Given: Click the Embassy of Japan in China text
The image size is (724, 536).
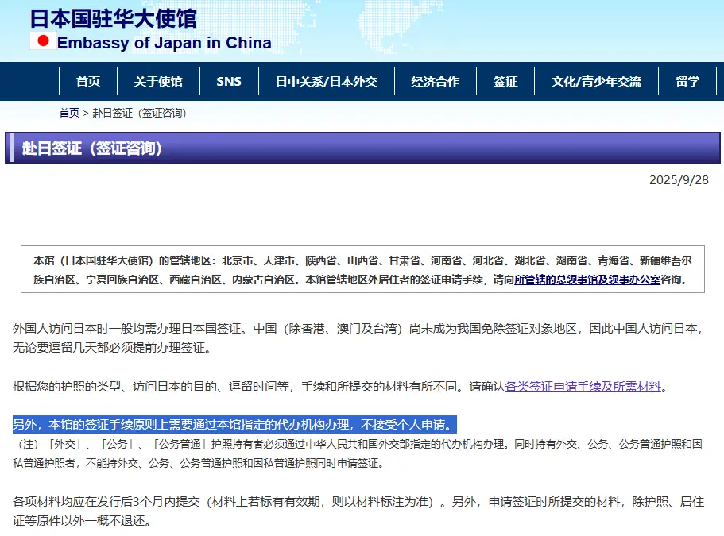Looking at the screenshot, I should click(164, 43).
